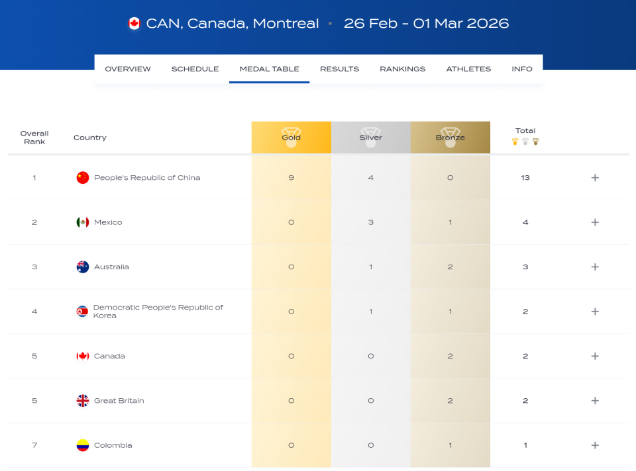Screen dimensions: 636x471
Task: Expand the Colombia row with plus sign
Action: pyautogui.click(x=595, y=445)
